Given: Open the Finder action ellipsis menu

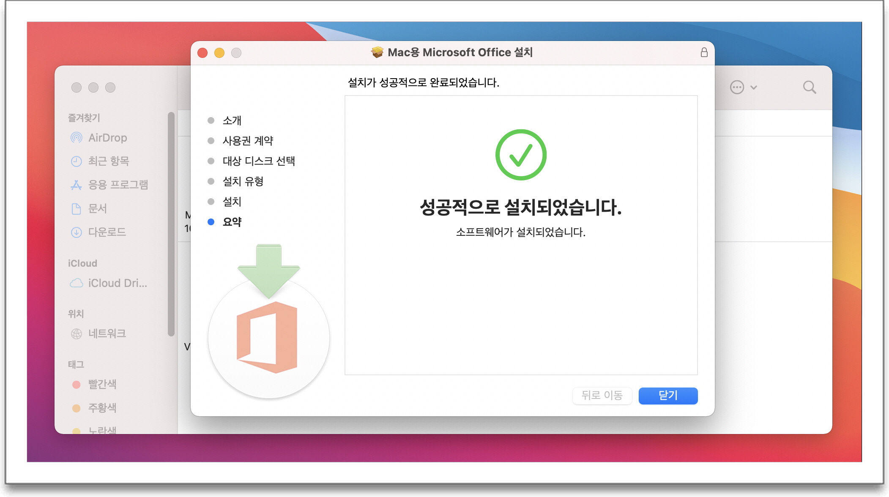Looking at the screenshot, I should pyautogui.click(x=737, y=87).
